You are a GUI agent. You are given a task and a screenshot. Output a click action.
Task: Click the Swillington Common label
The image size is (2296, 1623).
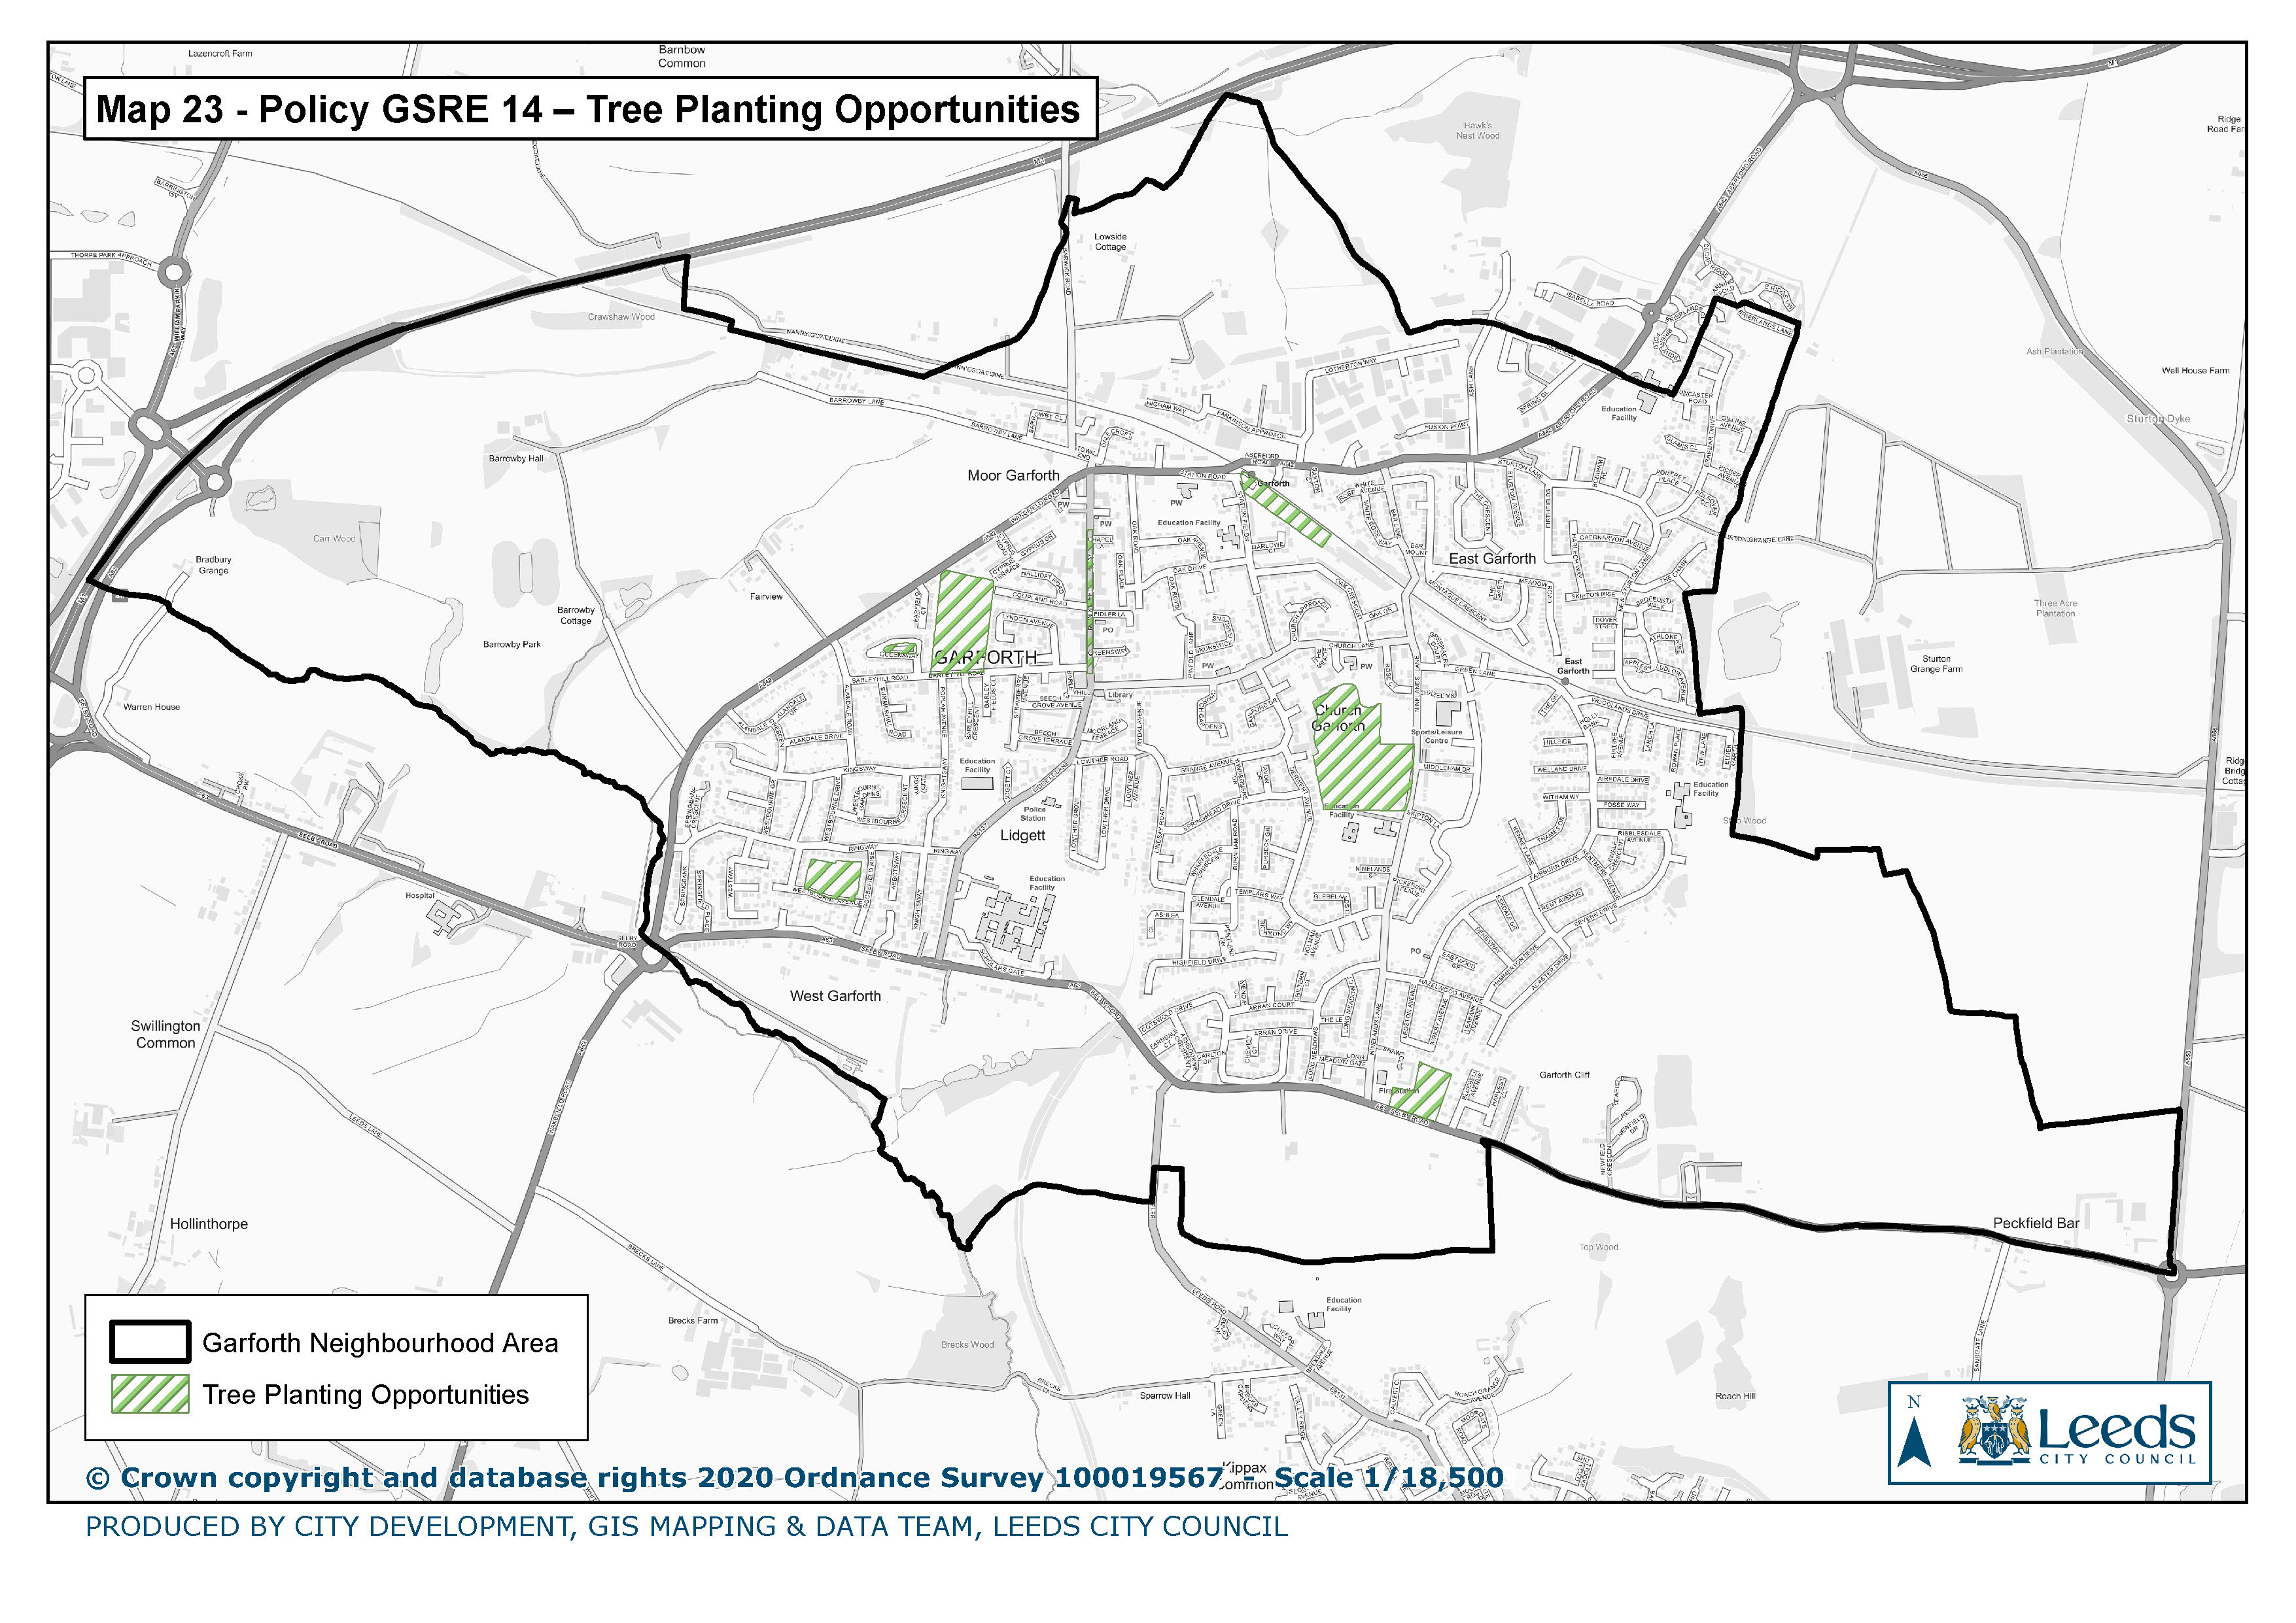click(x=165, y=1034)
